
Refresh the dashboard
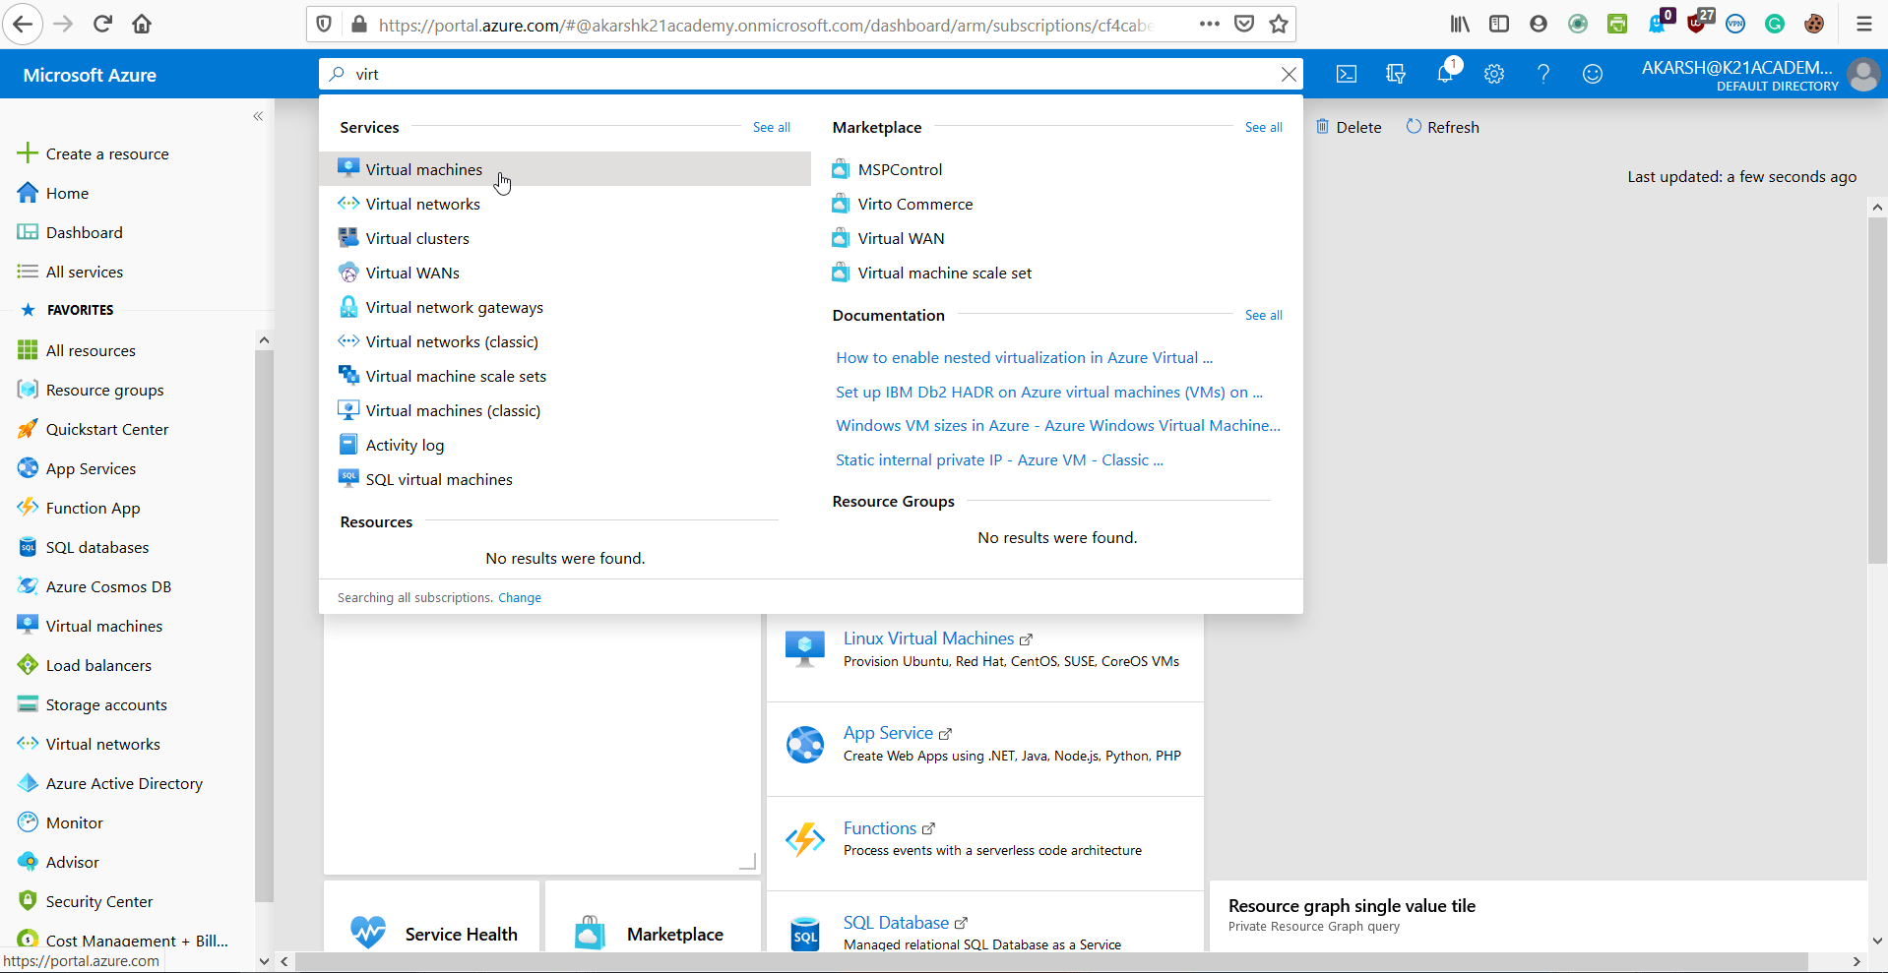pyautogui.click(x=1441, y=126)
